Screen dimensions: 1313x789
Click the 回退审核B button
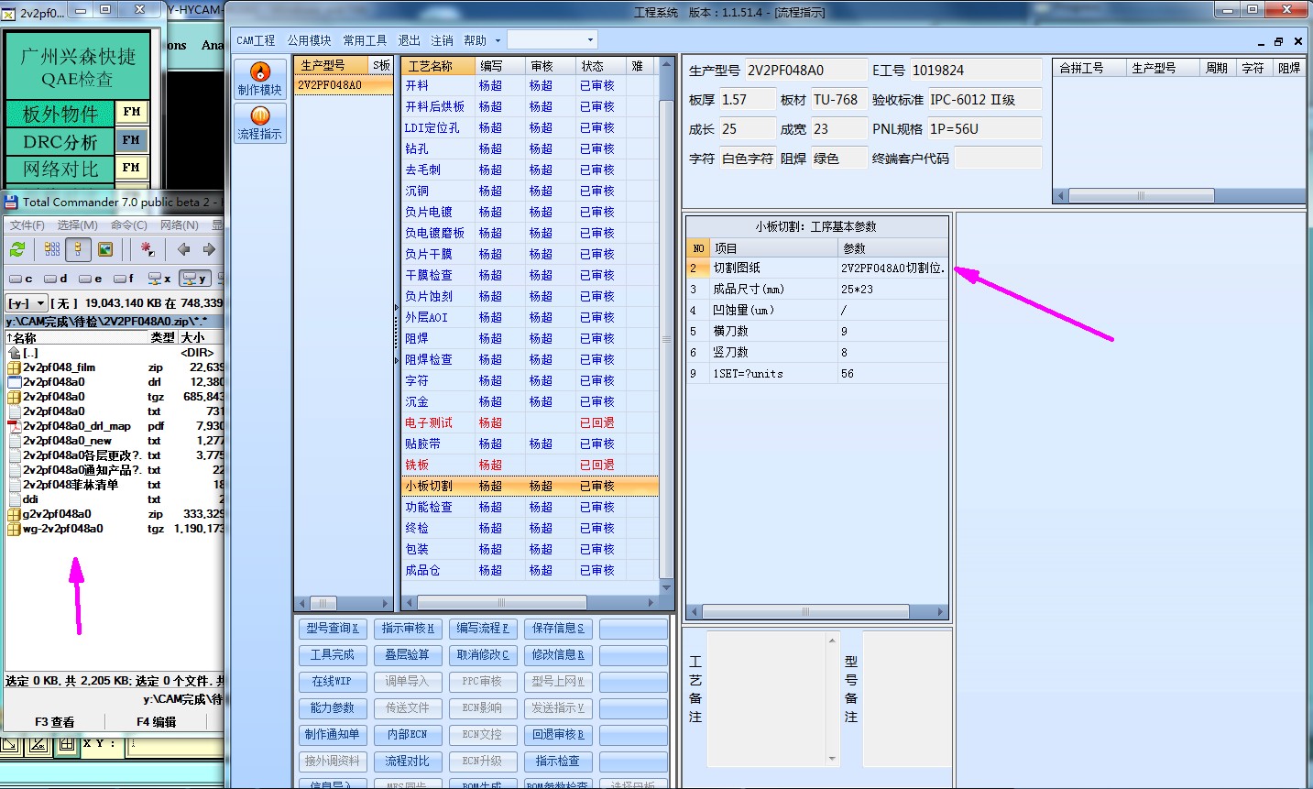point(558,735)
